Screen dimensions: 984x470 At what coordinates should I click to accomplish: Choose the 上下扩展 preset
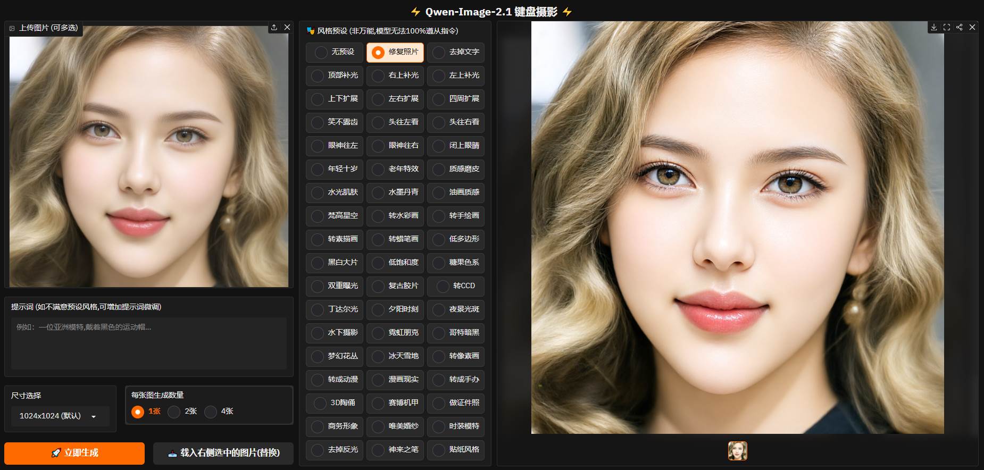tap(335, 99)
